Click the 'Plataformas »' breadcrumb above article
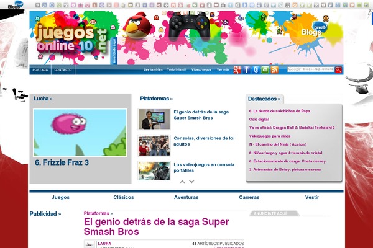Viewport: 373px width, 248px height. pos(98,213)
